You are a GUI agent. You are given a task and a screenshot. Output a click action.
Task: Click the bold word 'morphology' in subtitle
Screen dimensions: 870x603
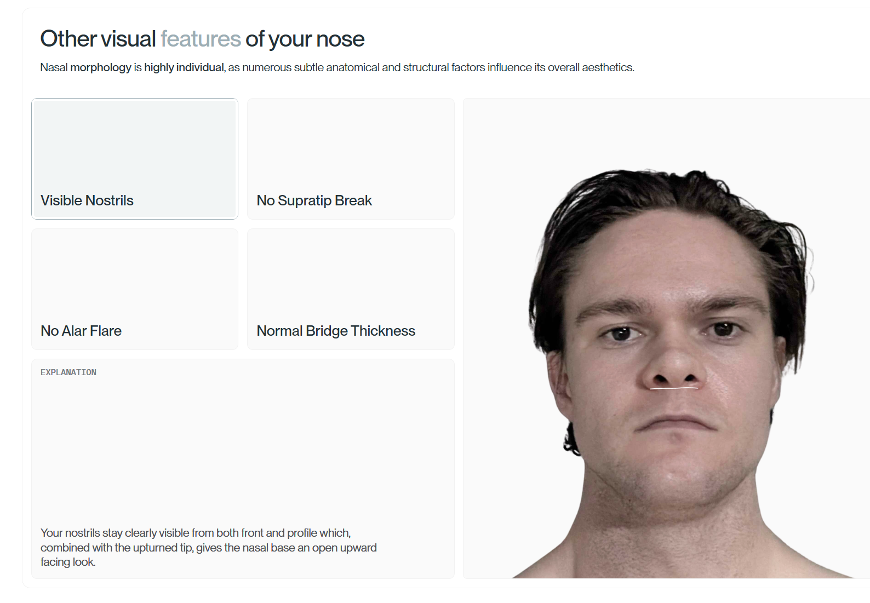(101, 67)
